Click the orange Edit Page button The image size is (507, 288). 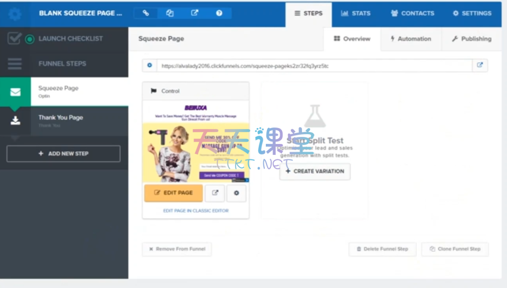(173, 193)
